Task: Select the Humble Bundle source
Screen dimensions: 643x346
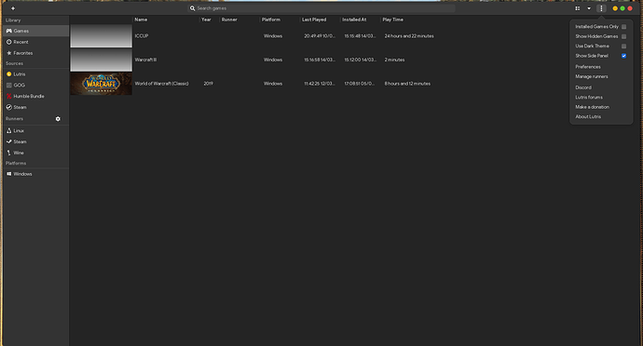Action: click(x=35, y=96)
